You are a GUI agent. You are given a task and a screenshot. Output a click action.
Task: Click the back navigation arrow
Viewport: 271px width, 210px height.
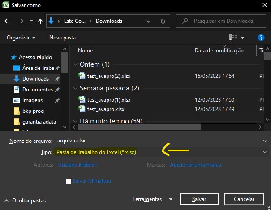click(7, 21)
